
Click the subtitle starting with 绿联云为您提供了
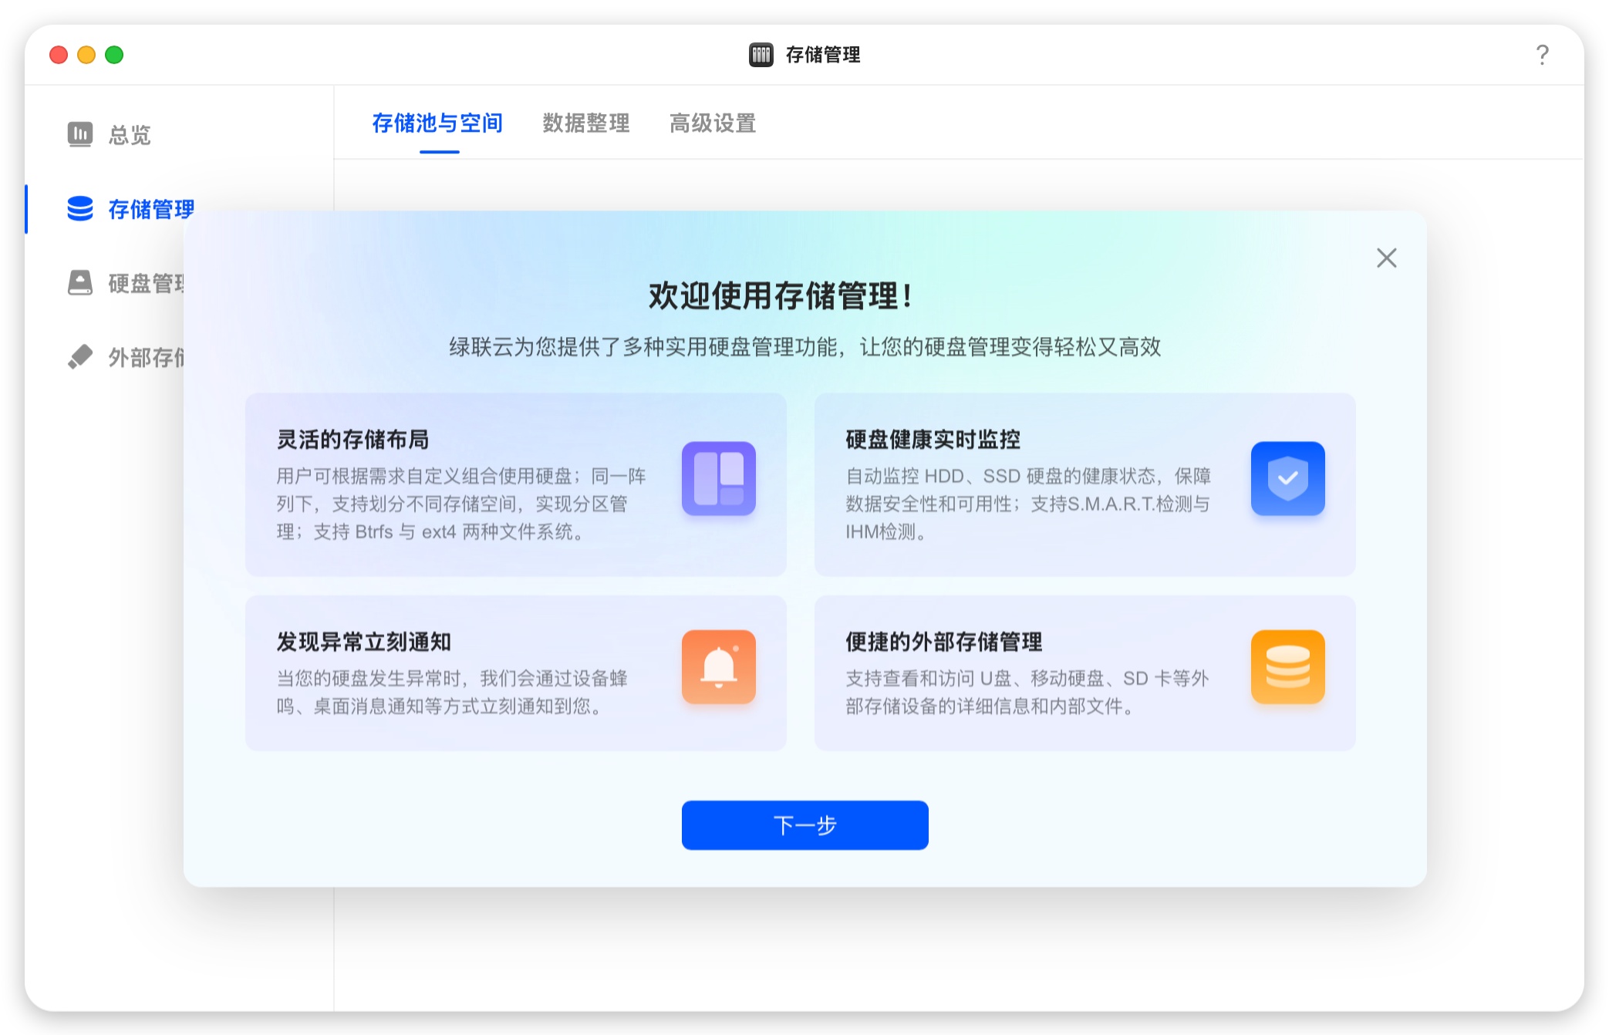(805, 347)
